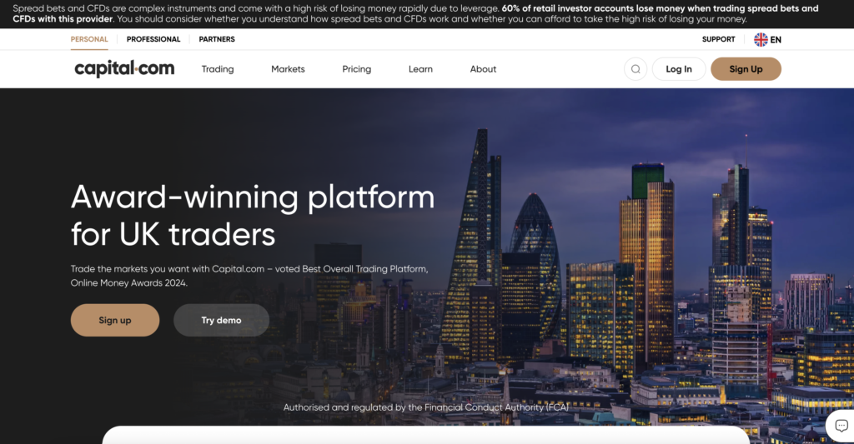The width and height of the screenshot is (854, 444).
Task: Click the hero Sign up button
Action: (115, 320)
